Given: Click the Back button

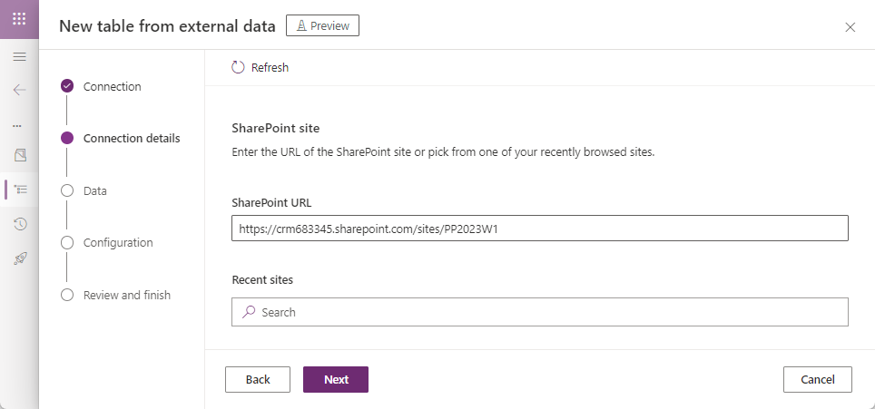Looking at the screenshot, I should pyautogui.click(x=258, y=379).
